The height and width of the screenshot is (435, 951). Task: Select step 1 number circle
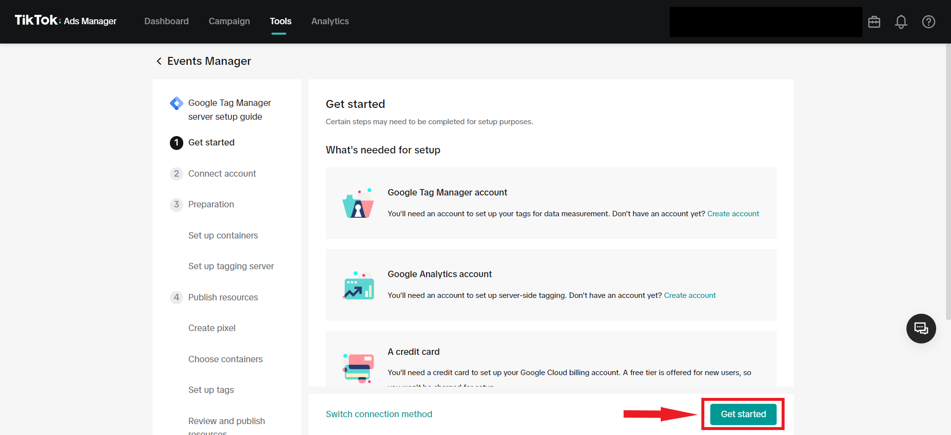[176, 143]
